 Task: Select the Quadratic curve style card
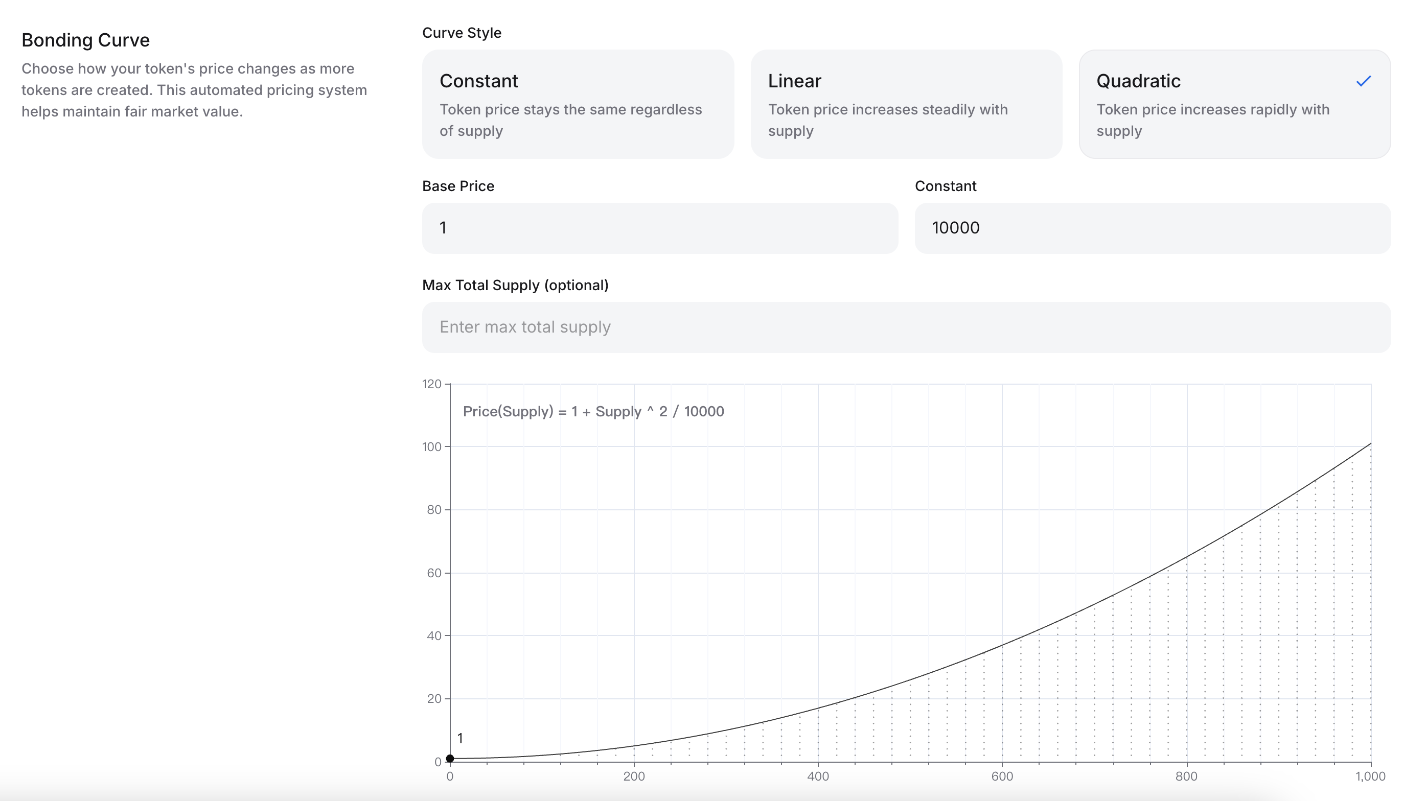click(x=1234, y=104)
